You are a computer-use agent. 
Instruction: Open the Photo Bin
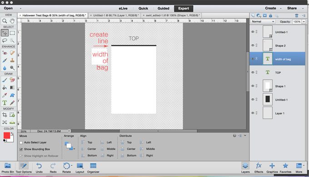8,168
